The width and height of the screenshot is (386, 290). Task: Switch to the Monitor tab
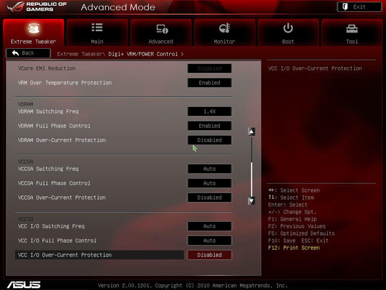(224, 33)
